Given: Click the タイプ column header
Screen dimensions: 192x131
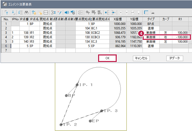Looking at the screenshot, I should tap(151, 19).
